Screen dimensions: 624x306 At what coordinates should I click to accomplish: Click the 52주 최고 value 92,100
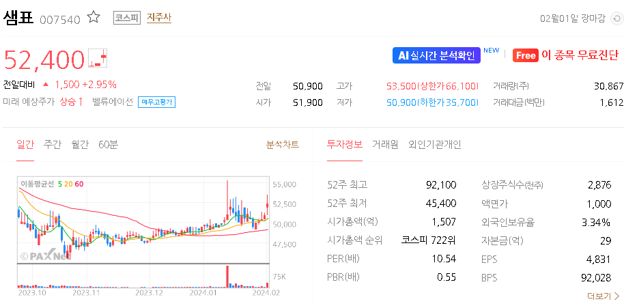441,184
